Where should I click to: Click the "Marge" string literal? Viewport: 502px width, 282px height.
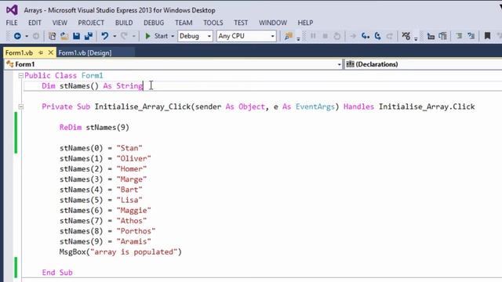tap(132, 179)
